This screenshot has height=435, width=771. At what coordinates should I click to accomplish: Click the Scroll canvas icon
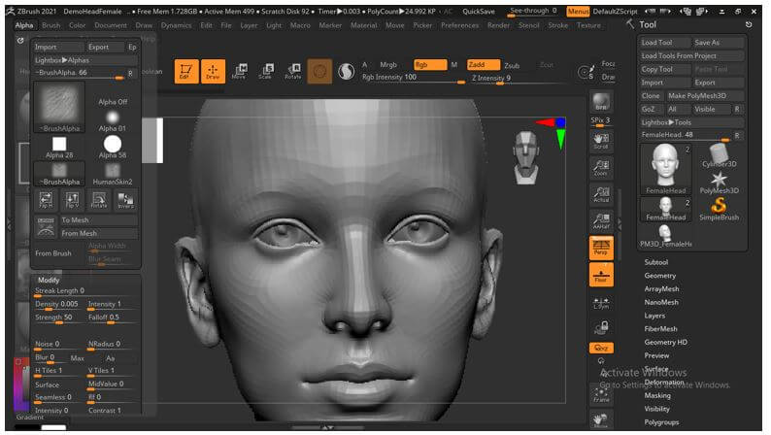[x=601, y=143]
